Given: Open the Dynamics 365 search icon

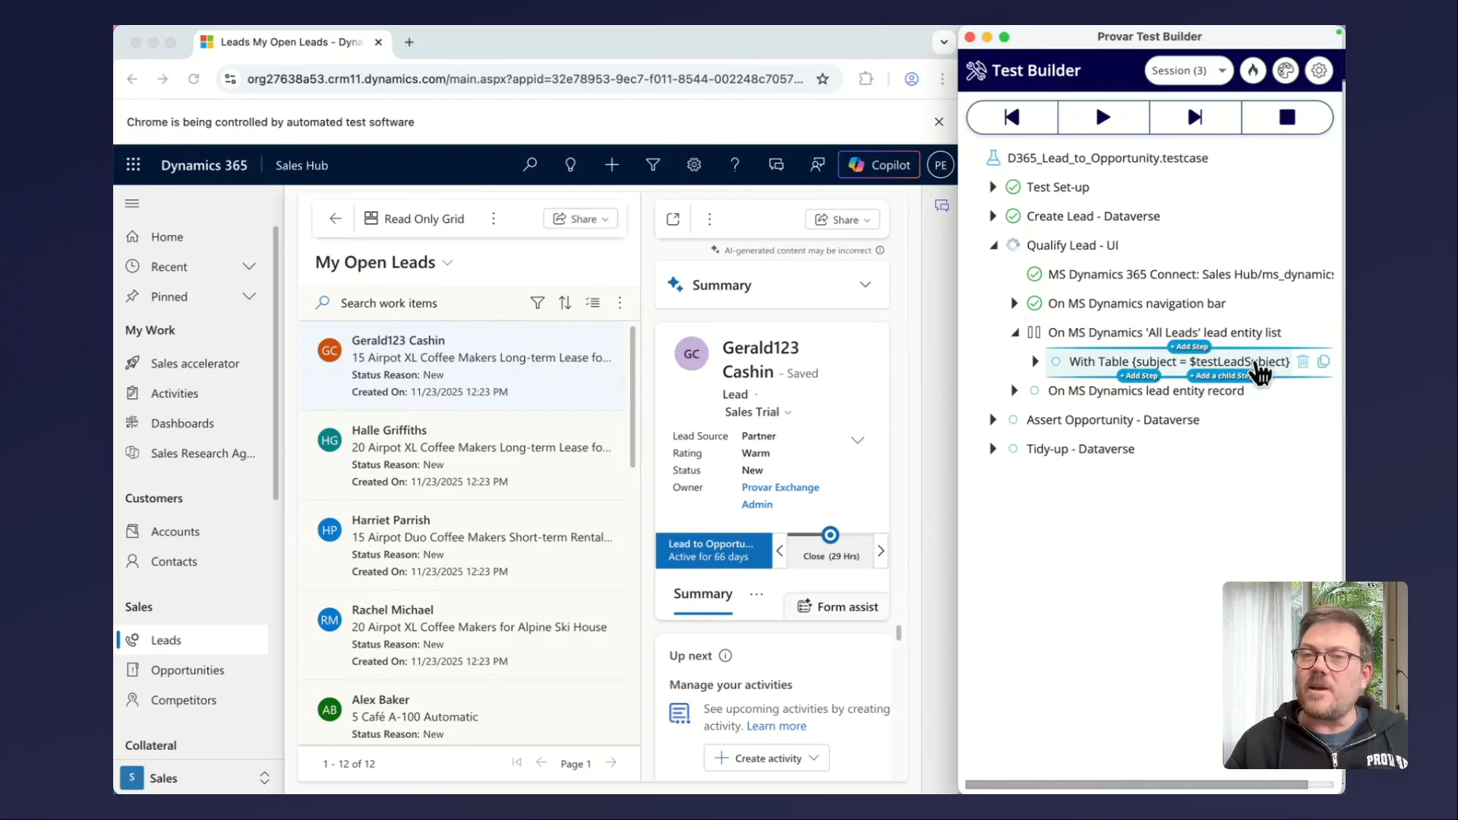Looking at the screenshot, I should click(530, 165).
